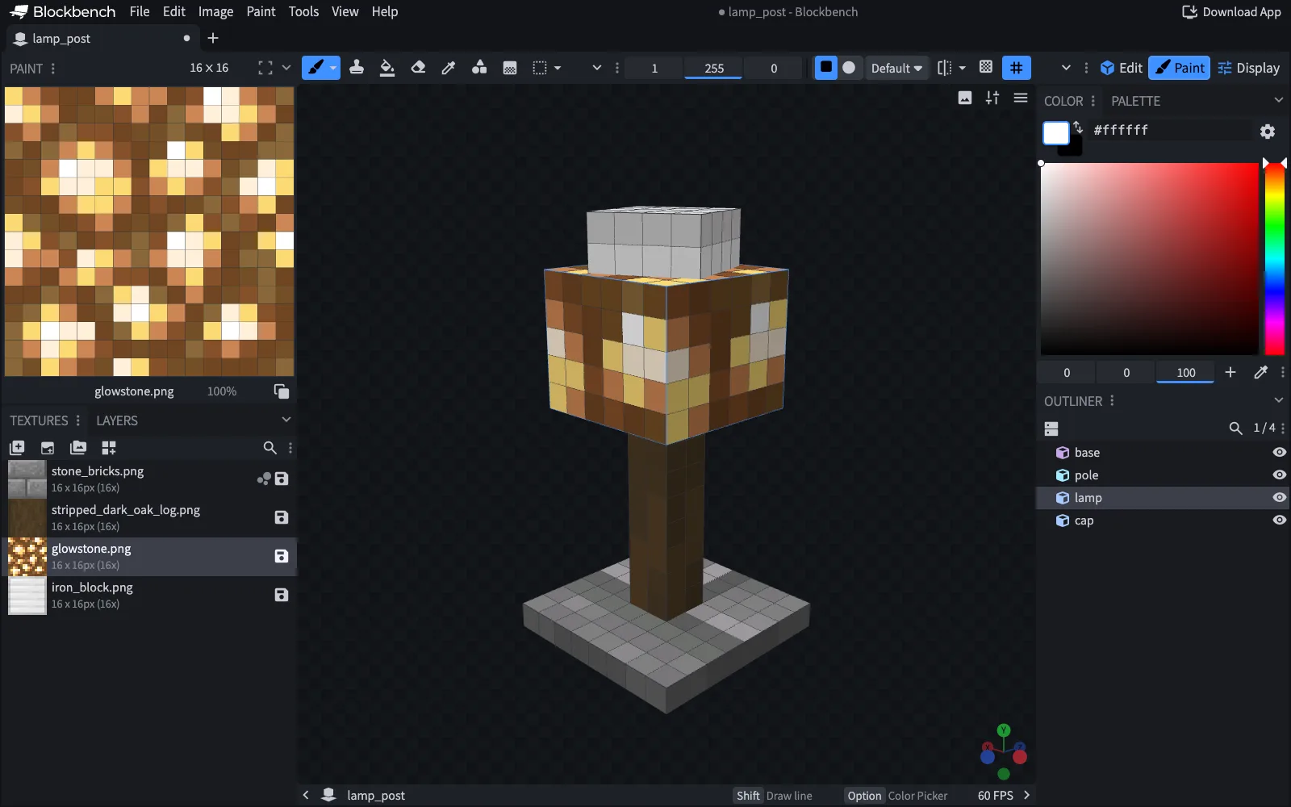Open a new tab with plus
Viewport: 1291px width, 807px height.
[x=213, y=38]
